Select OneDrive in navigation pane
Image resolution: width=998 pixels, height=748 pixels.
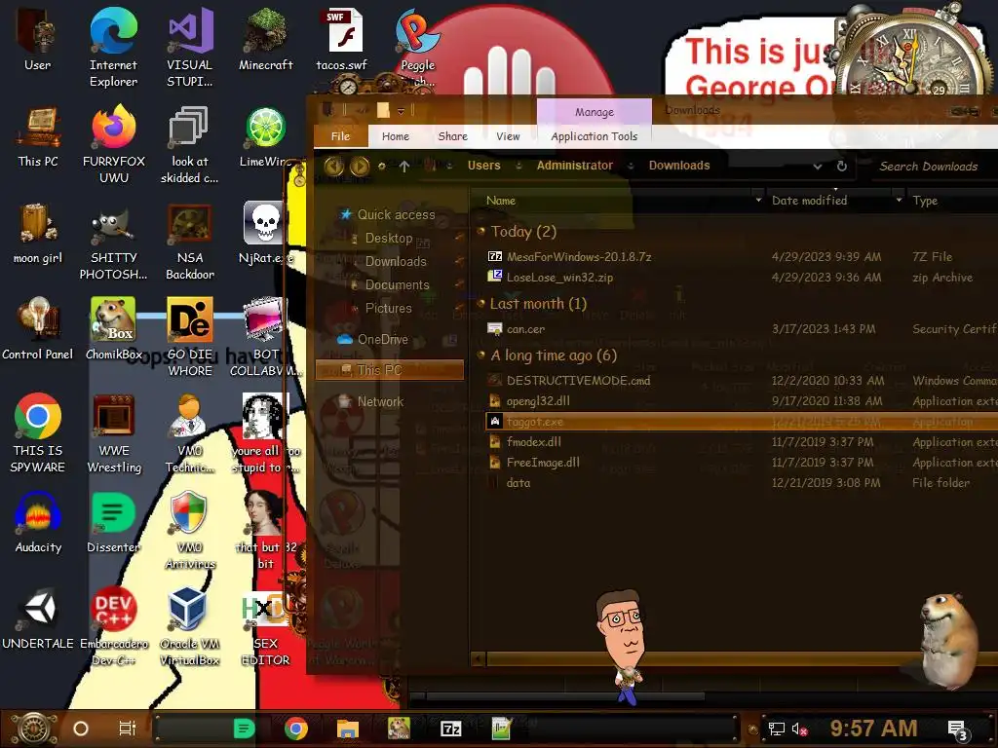click(382, 339)
